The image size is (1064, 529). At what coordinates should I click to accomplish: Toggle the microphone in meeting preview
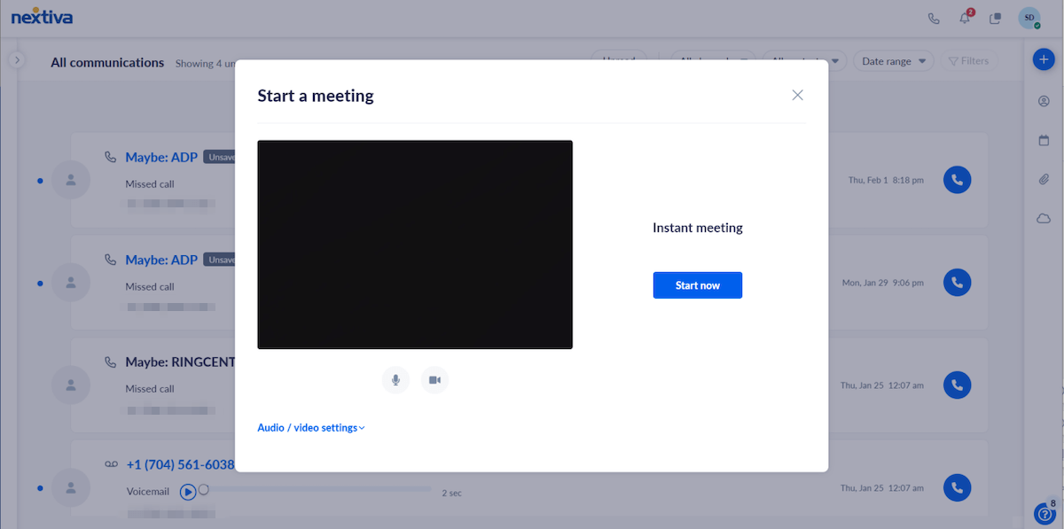[x=395, y=380]
